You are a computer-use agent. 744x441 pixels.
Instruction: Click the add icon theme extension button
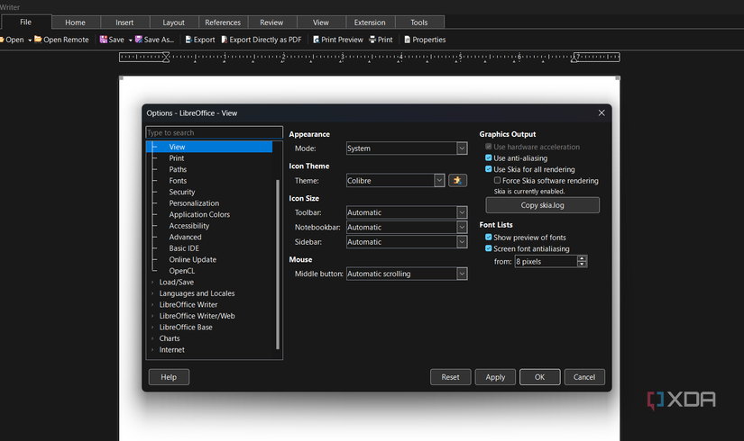(457, 181)
